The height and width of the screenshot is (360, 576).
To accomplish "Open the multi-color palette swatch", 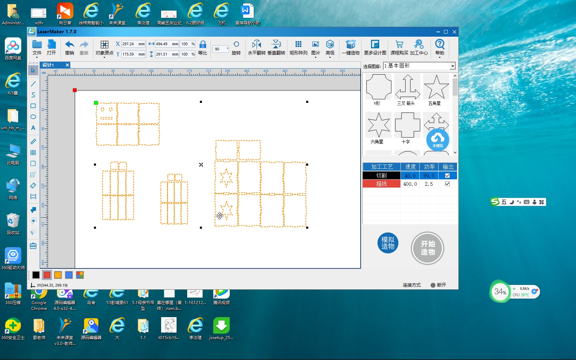I will click(x=80, y=275).
